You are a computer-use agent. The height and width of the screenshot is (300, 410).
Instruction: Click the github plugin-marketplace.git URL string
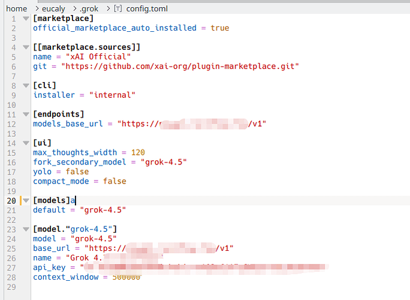pos(180,67)
